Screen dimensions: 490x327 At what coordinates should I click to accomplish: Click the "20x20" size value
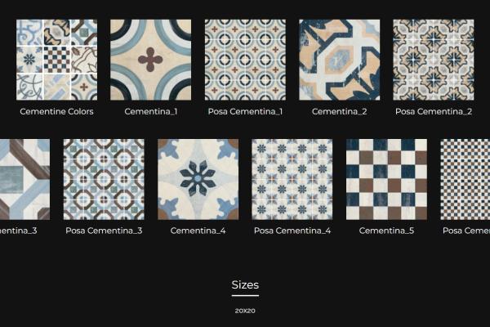click(245, 311)
